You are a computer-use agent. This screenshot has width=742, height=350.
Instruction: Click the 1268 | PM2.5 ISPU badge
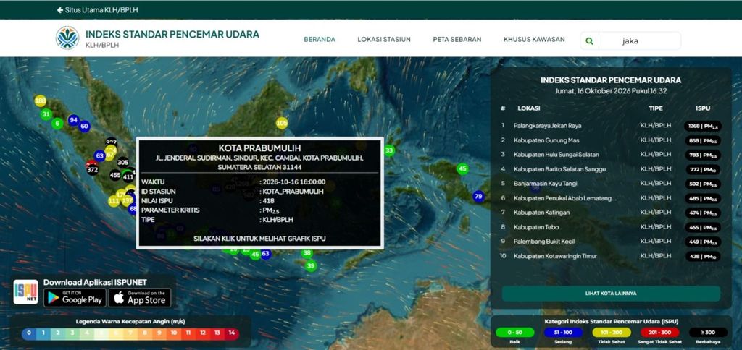click(x=703, y=126)
